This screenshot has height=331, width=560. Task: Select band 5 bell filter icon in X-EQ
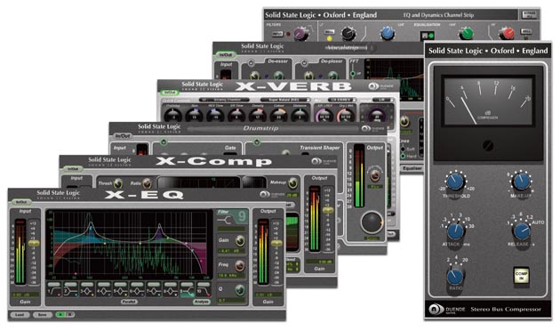[120, 291]
